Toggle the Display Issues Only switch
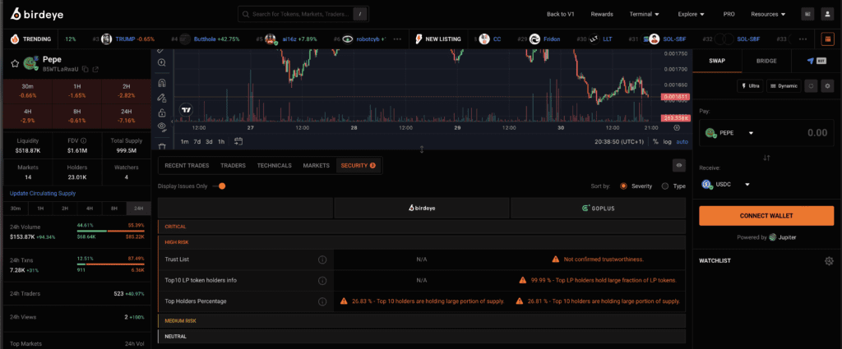This screenshot has height=349, width=842. tap(219, 186)
